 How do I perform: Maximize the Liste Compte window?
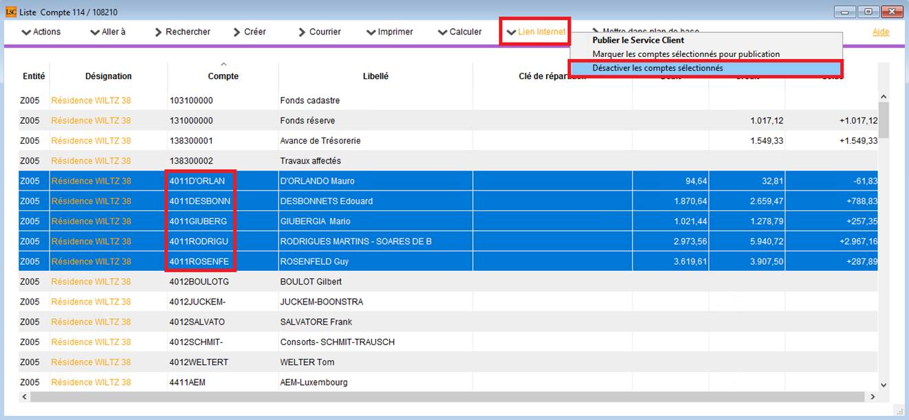tap(868, 12)
